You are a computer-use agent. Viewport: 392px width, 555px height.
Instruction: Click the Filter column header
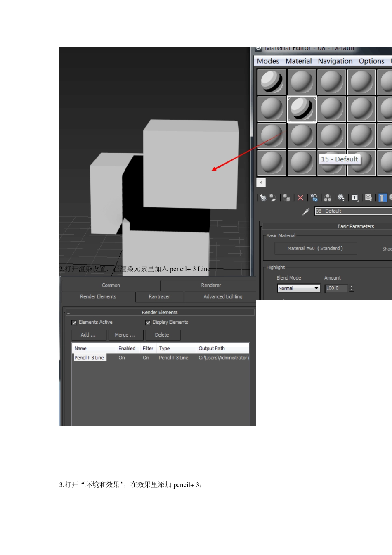click(148, 349)
